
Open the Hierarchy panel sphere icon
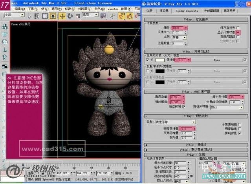(4, 42)
